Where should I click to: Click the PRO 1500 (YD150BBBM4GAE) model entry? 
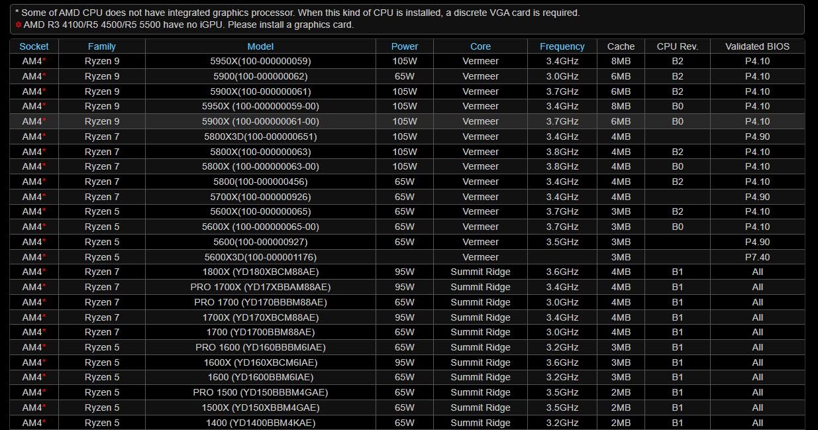click(x=260, y=392)
